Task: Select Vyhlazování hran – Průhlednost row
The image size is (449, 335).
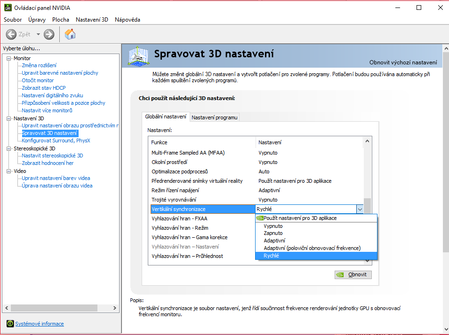Action: (203, 256)
